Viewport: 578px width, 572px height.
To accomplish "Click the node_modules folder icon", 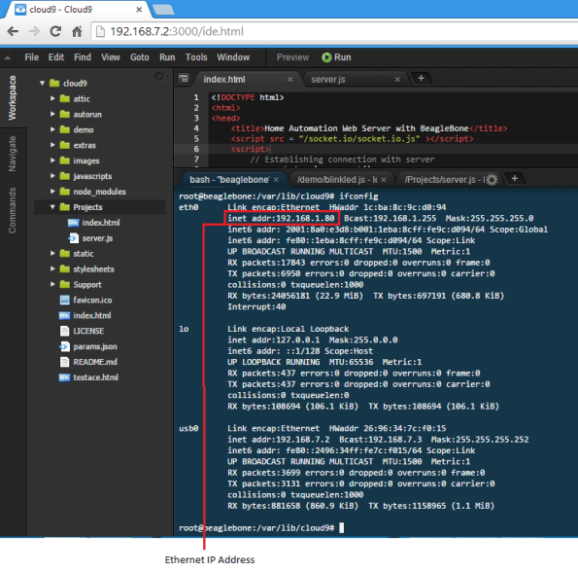I will click(x=65, y=192).
